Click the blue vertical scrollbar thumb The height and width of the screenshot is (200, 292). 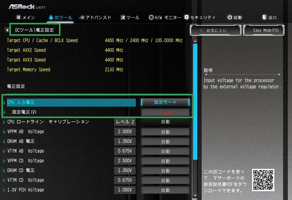click(195, 102)
